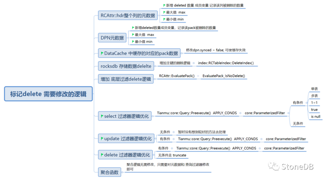Collapse circle after select branch APPLY_CONDS
Image resolution: width=324 pixels, height=180 pixels.
click(x=240, y=113)
